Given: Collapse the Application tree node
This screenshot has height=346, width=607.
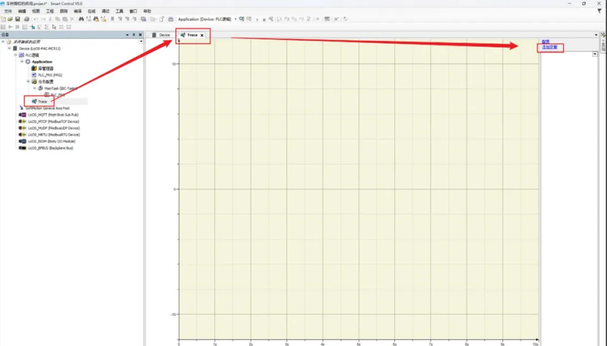Looking at the screenshot, I should (x=22, y=62).
